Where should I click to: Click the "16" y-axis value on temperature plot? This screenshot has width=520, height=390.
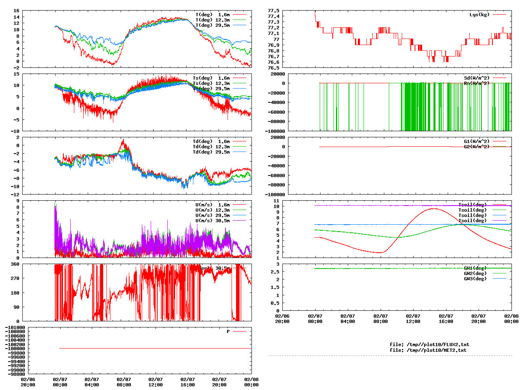[16, 11]
